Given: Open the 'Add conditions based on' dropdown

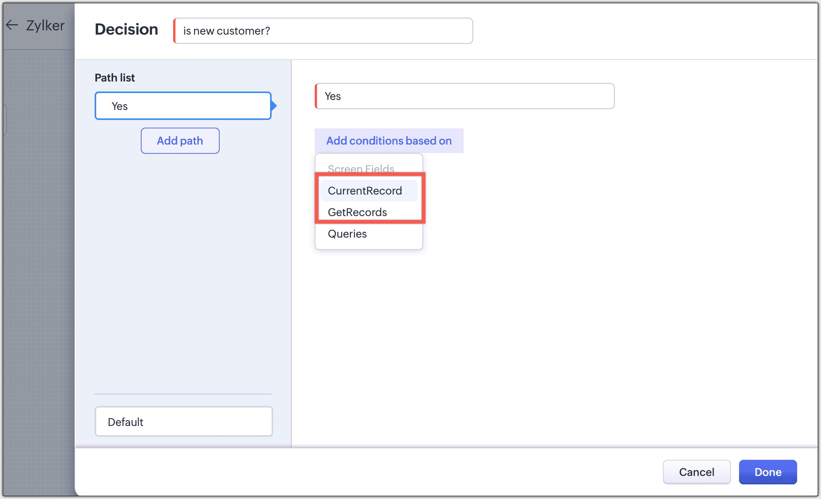Looking at the screenshot, I should click(389, 141).
